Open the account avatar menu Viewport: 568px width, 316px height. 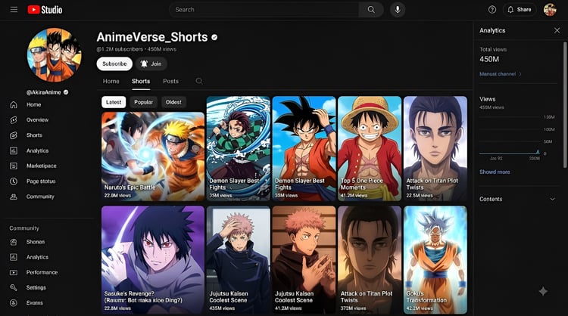550,10
